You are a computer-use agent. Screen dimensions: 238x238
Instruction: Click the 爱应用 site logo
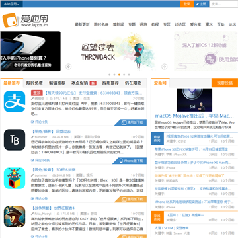25,20
